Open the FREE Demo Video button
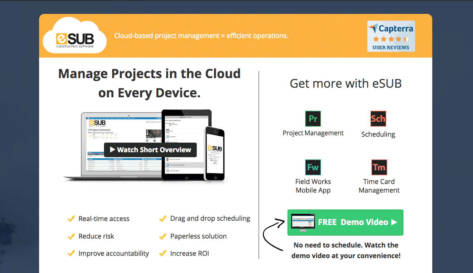Viewport: 473px width, 273px height. click(345, 222)
